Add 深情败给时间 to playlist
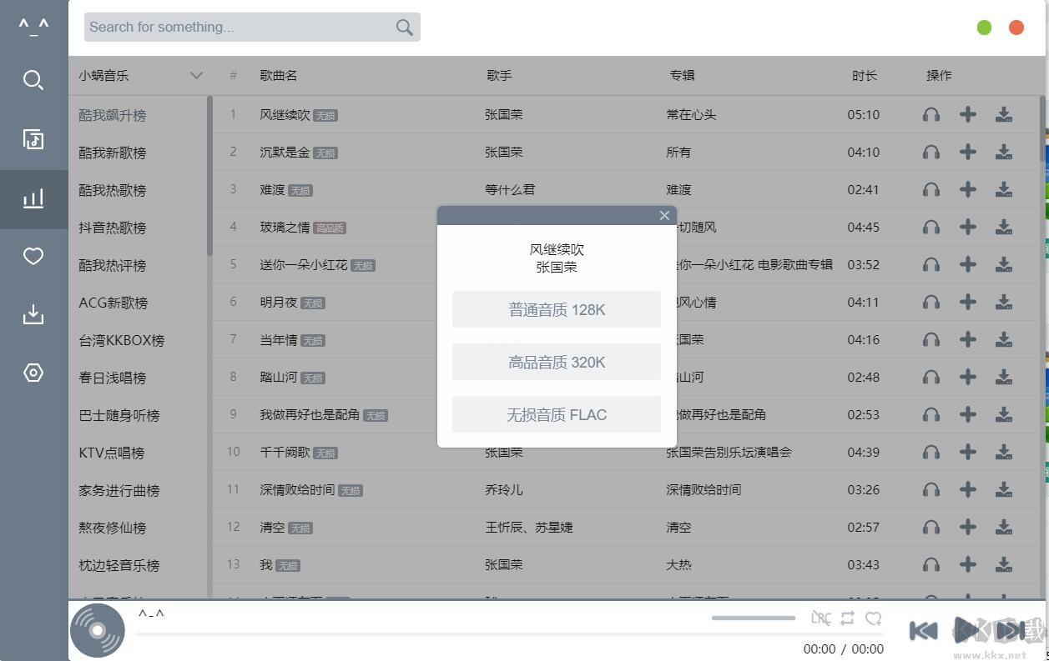Image resolution: width=1049 pixels, height=661 pixels. tap(968, 490)
